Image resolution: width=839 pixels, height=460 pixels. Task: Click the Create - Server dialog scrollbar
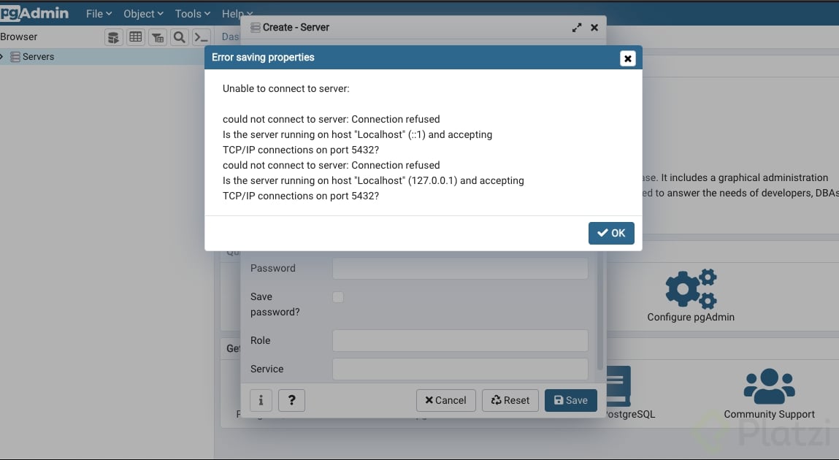click(x=599, y=310)
